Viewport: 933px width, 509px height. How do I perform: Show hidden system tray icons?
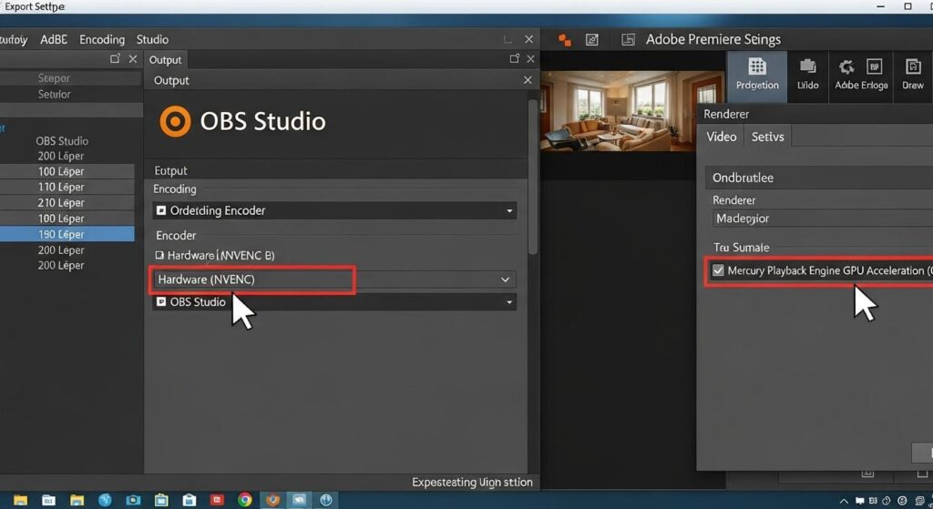point(844,502)
